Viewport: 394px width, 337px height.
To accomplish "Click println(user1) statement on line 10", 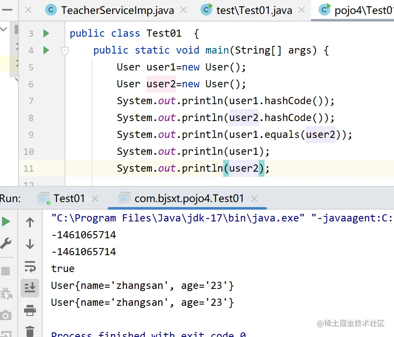I will 193,151.
